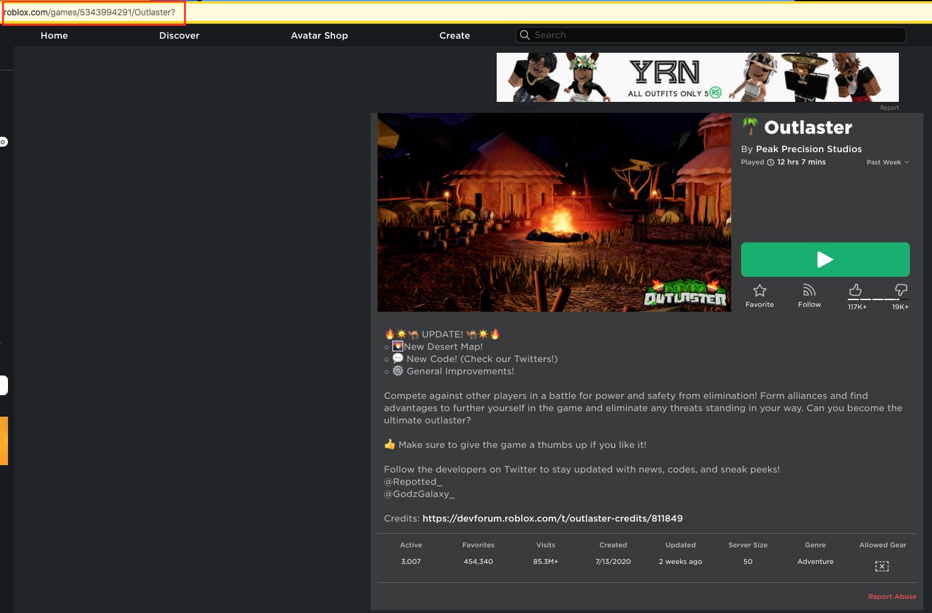Image resolution: width=932 pixels, height=613 pixels.
Task: Click the 19K+ dislikes count
Action: 900,307
